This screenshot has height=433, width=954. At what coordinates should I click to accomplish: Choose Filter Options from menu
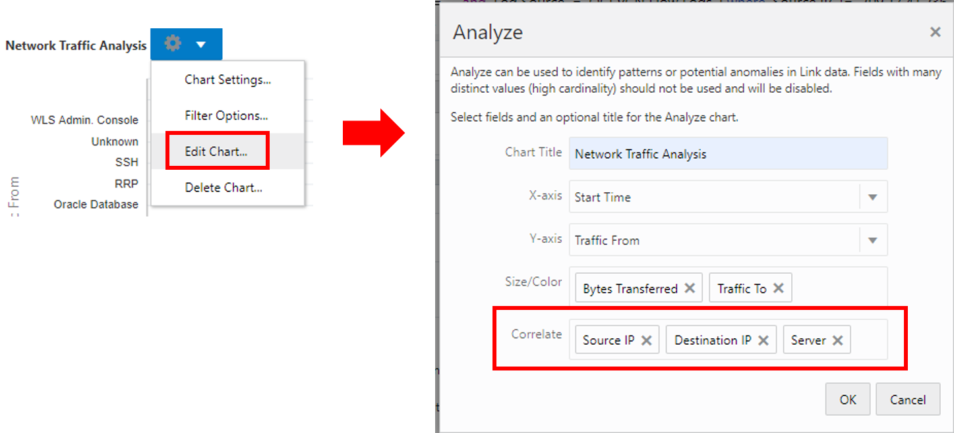226,116
